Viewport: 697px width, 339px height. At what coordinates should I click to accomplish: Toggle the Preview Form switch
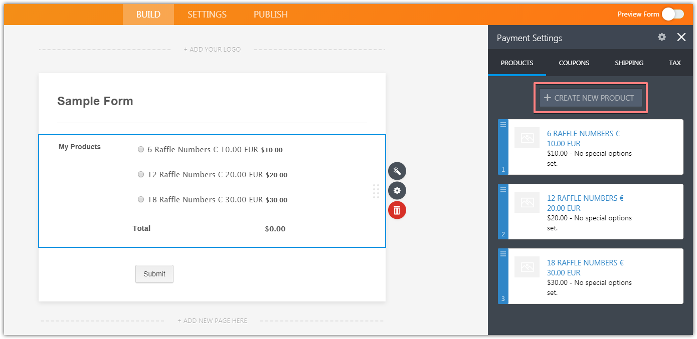point(672,15)
